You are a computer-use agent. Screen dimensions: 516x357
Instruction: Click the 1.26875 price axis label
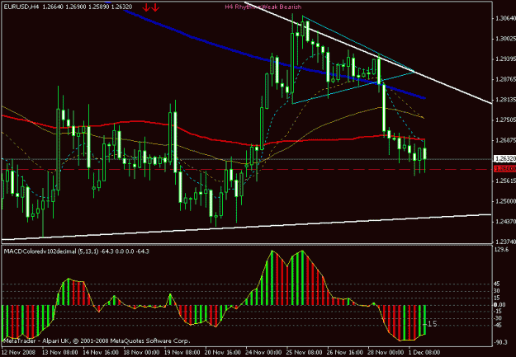pyautogui.click(x=505, y=140)
